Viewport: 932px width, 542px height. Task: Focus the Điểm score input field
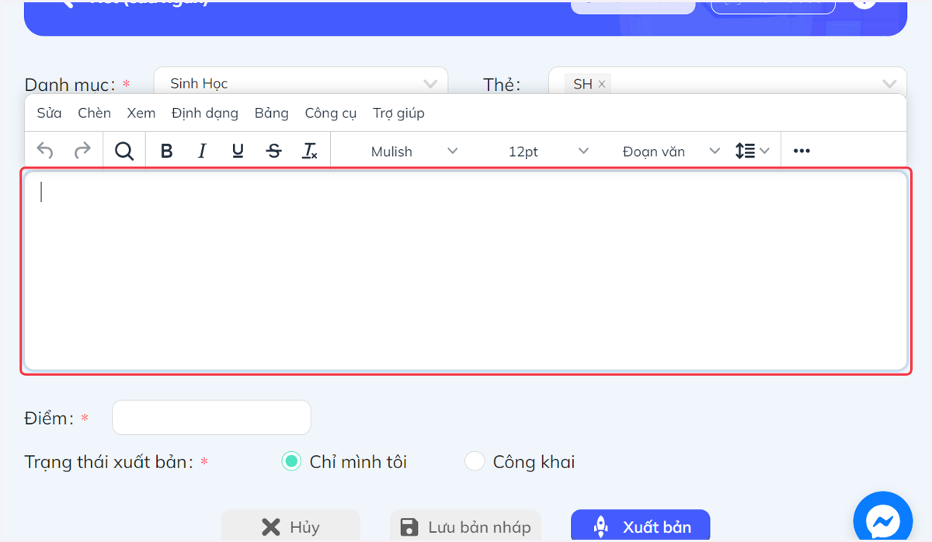click(x=211, y=417)
